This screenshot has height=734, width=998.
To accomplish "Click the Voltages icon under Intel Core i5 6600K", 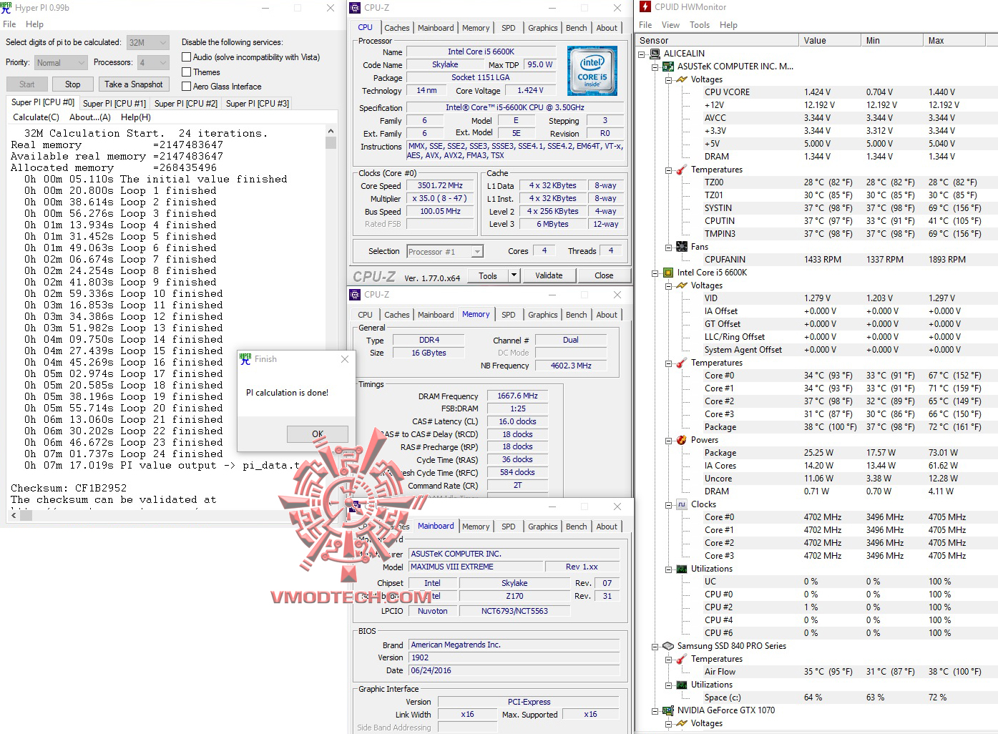I will click(682, 285).
